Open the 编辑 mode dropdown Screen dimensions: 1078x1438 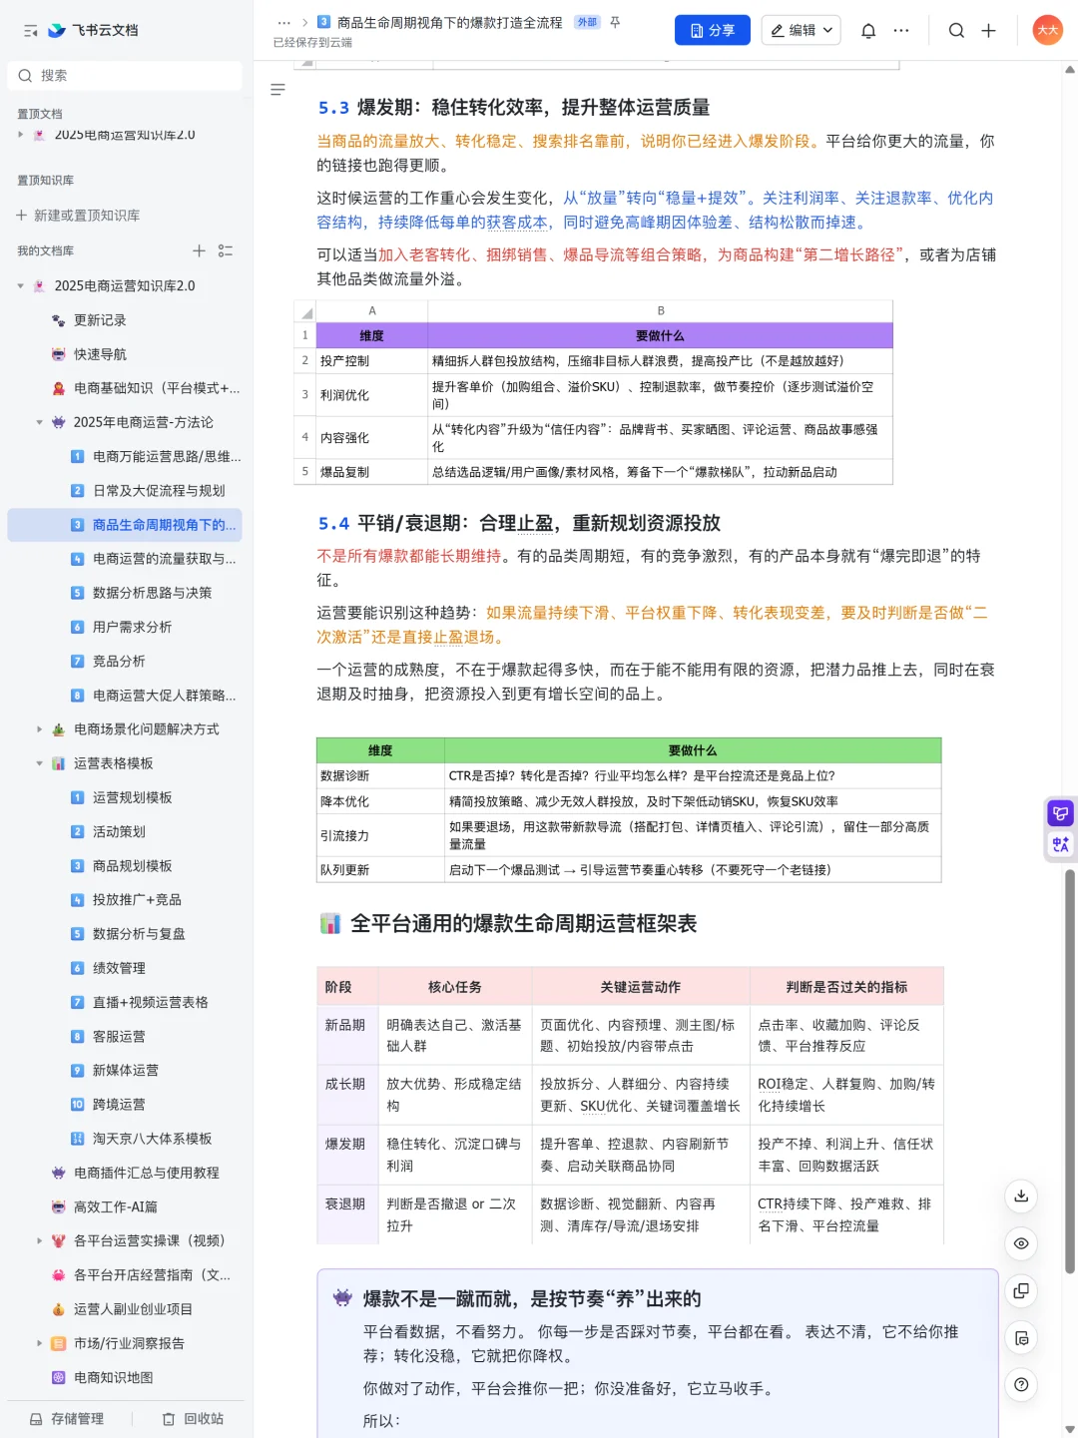[x=801, y=31]
